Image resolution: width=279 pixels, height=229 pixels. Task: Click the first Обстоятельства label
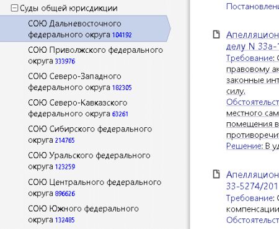pos(252,102)
